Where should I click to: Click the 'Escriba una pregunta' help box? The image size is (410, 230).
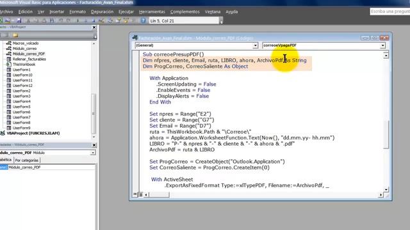click(x=390, y=11)
